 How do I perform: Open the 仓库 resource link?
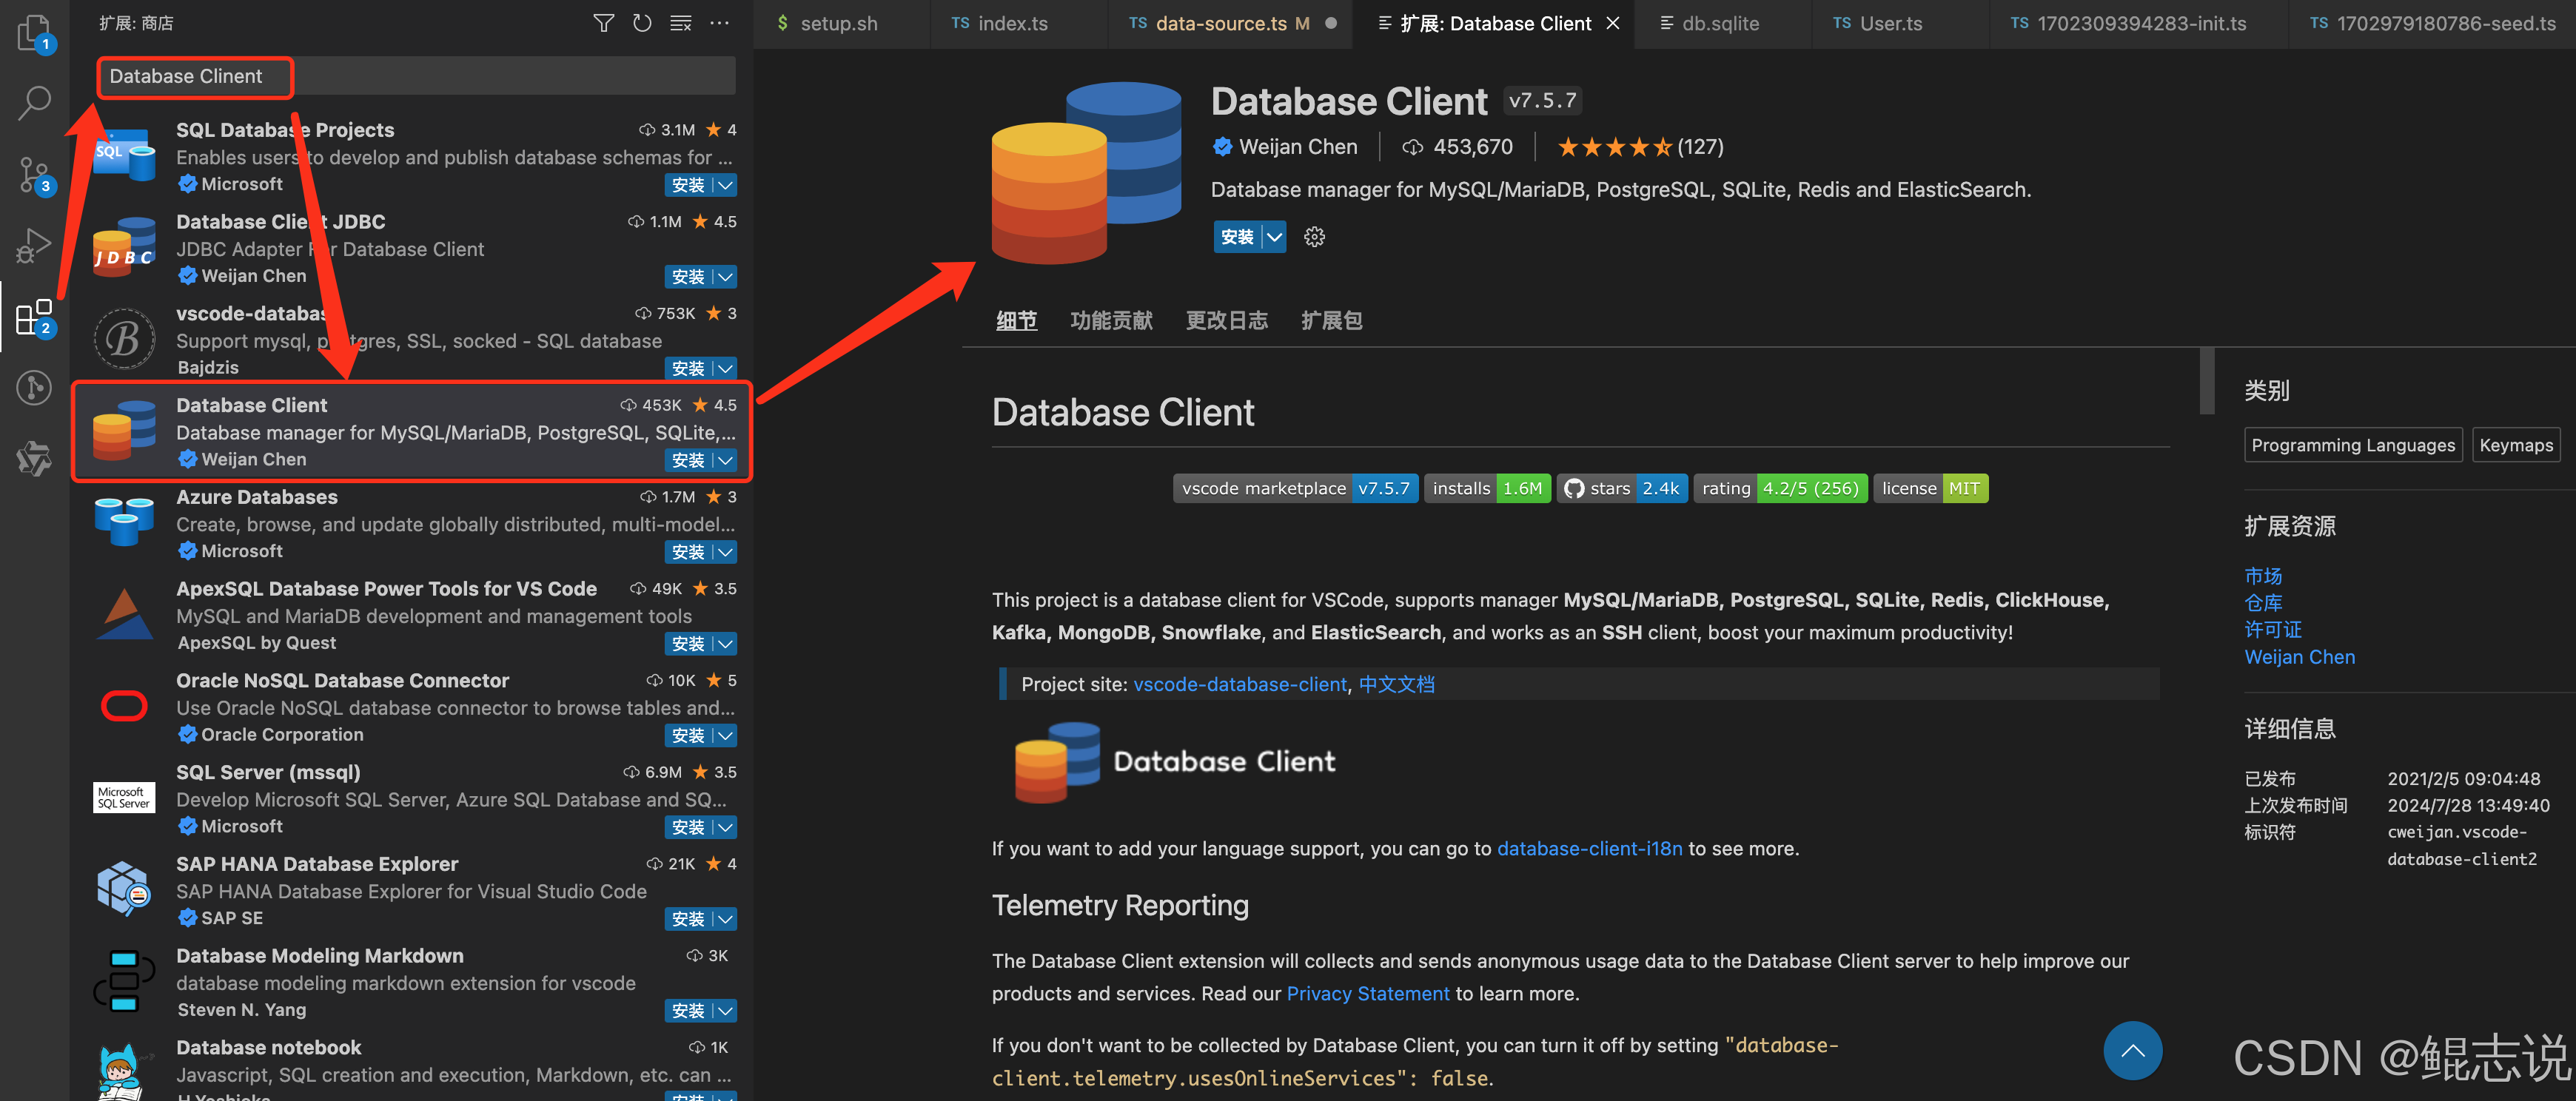coord(2263,603)
